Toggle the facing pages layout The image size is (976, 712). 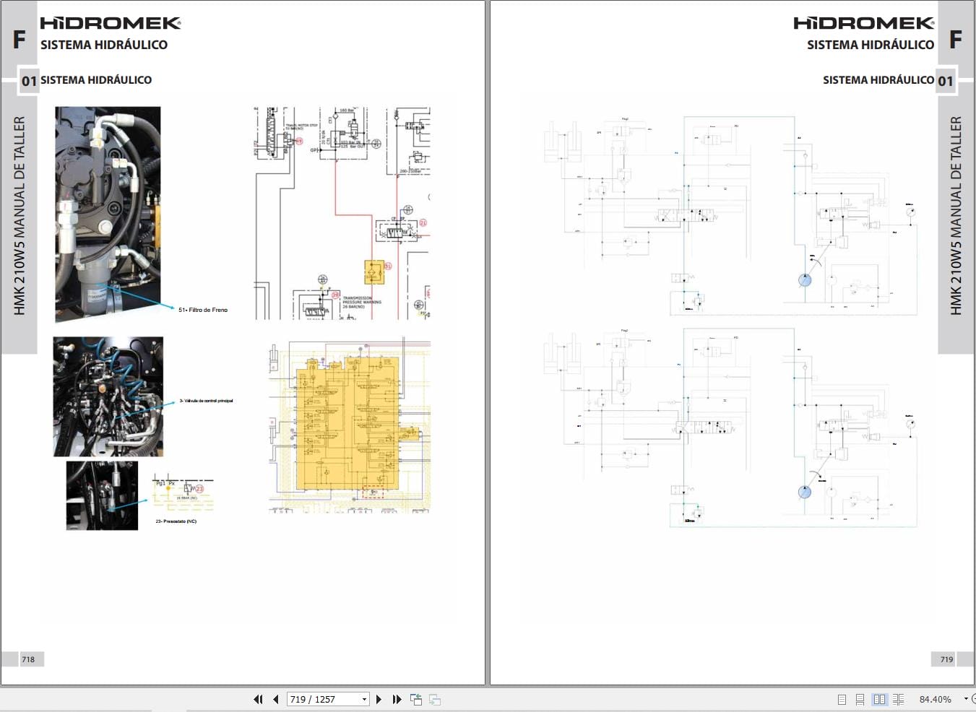coord(879,699)
